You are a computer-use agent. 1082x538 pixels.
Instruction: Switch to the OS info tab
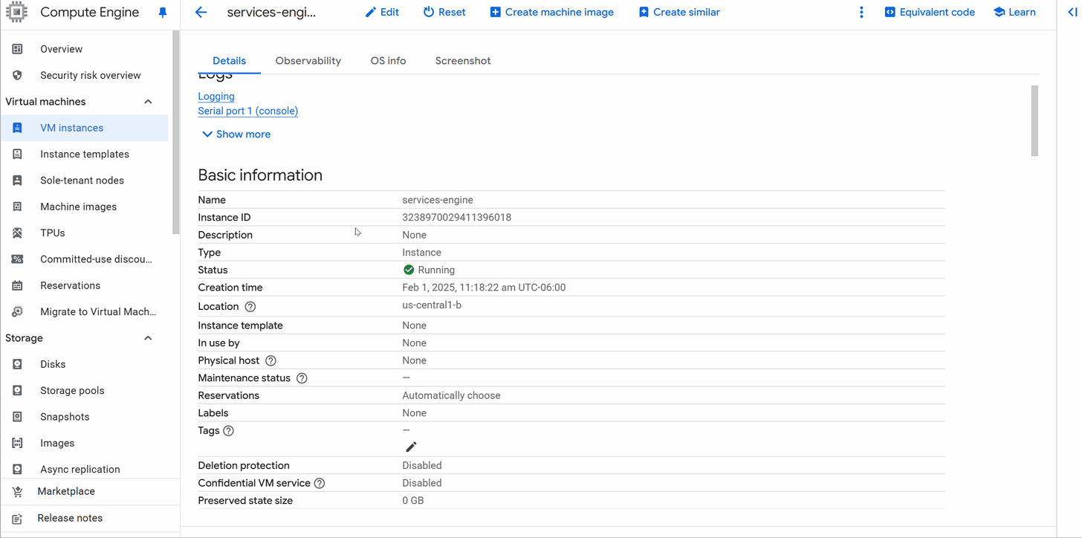pos(388,61)
